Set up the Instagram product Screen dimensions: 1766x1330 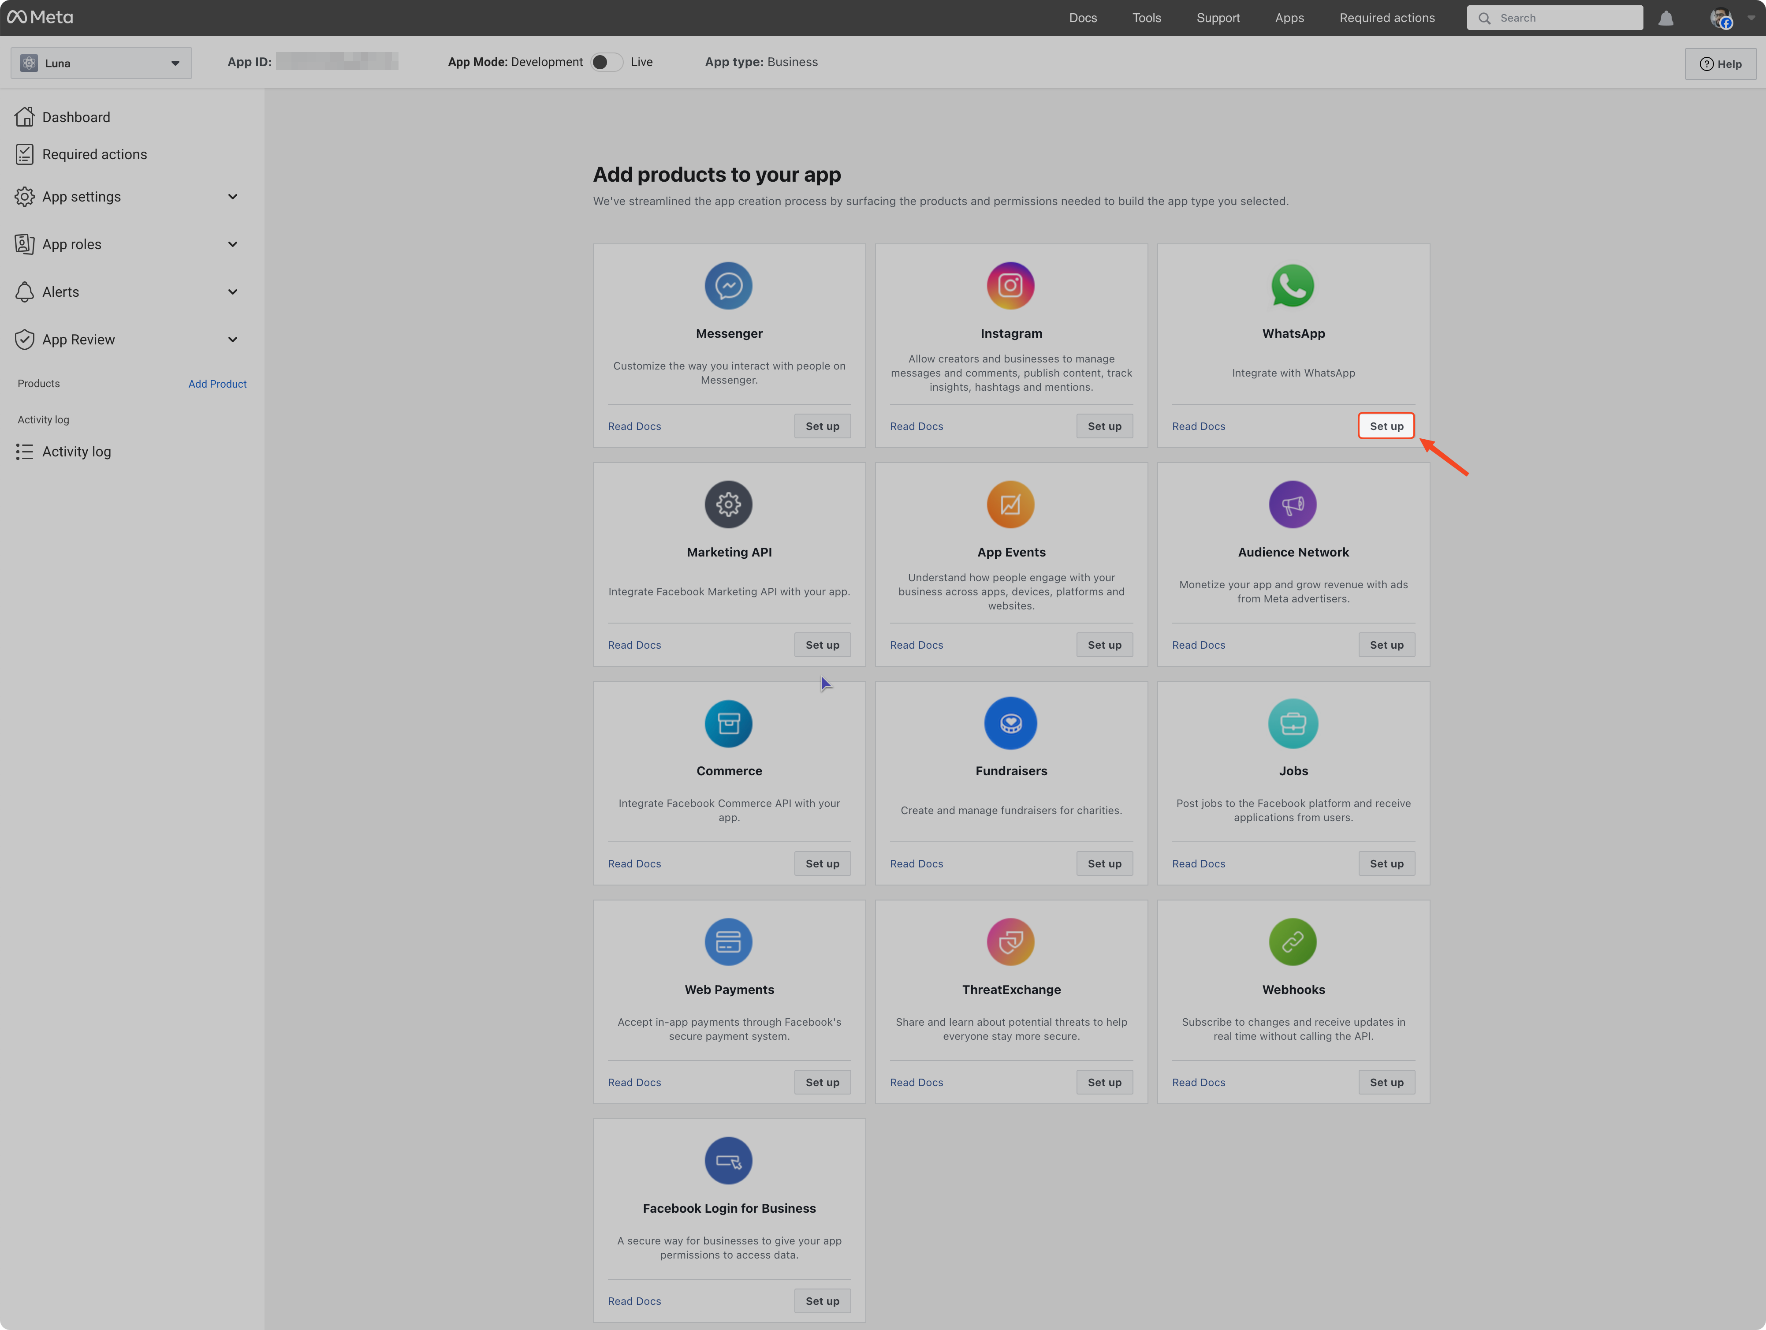(x=1104, y=426)
